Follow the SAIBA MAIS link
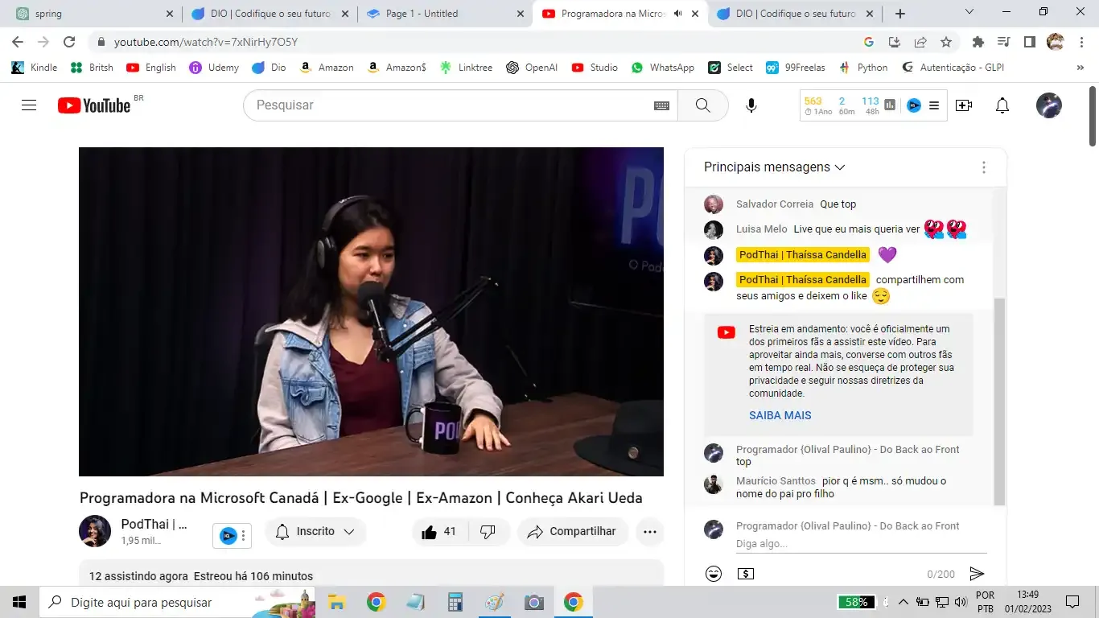This screenshot has height=618, width=1099. (780, 415)
